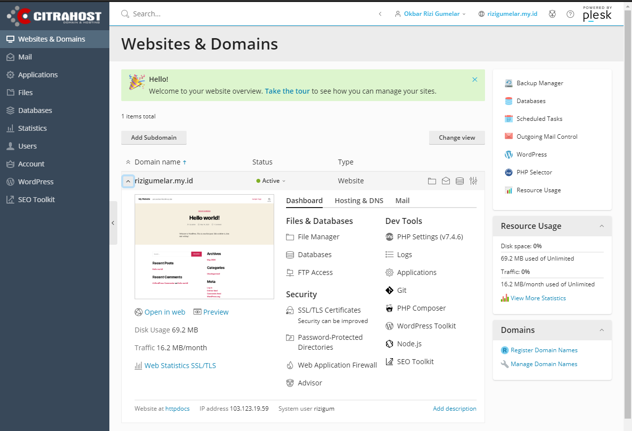Click the Add Subdomain button
The image size is (632, 431).
[154, 138]
